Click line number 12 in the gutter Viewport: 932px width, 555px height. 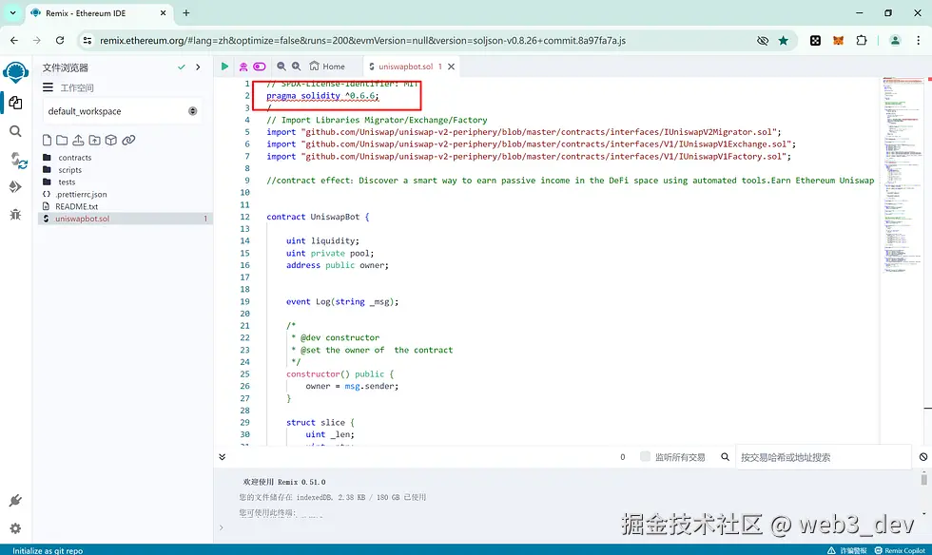244,217
